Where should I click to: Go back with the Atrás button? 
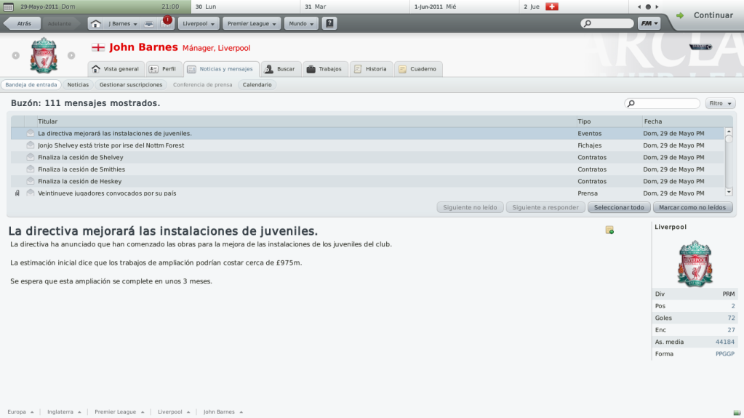point(21,23)
